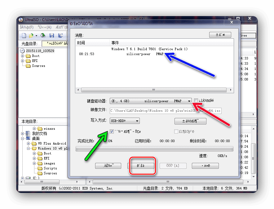The height and width of the screenshot is (209, 274).
Task: Click the 时间 column header
Action: click(x=92, y=43)
